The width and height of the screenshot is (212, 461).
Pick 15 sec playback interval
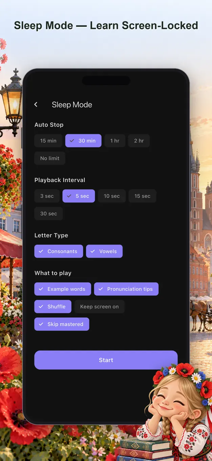pos(142,196)
